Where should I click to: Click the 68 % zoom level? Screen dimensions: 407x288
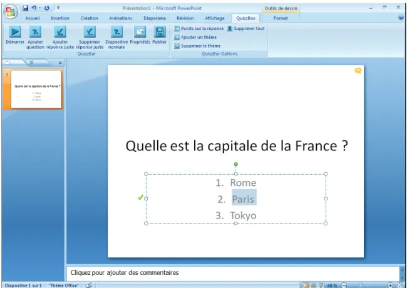click(x=332, y=285)
